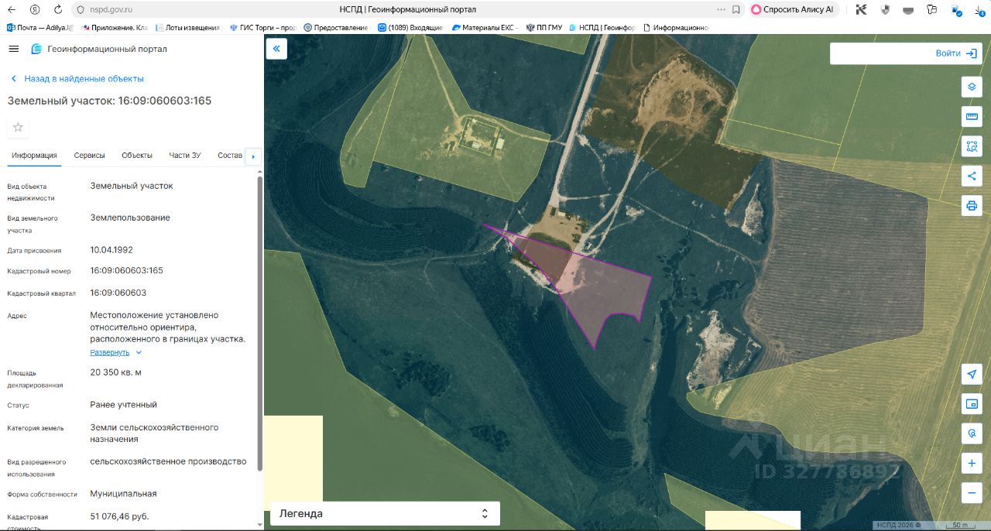The image size is (991, 531).
Task: Open the (1089) Входящие bookmark
Action: point(410,27)
